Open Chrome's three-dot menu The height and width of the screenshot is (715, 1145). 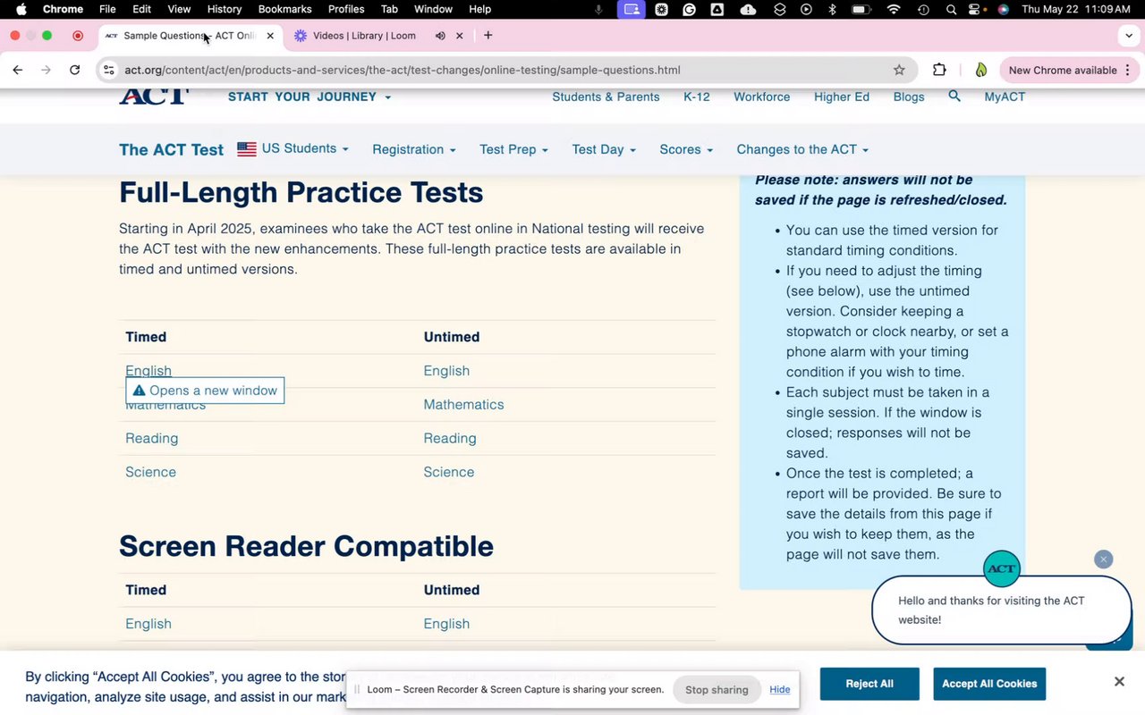coord(1127,70)
